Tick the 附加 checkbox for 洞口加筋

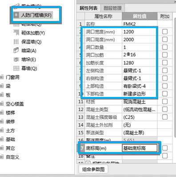click(165, 55)
